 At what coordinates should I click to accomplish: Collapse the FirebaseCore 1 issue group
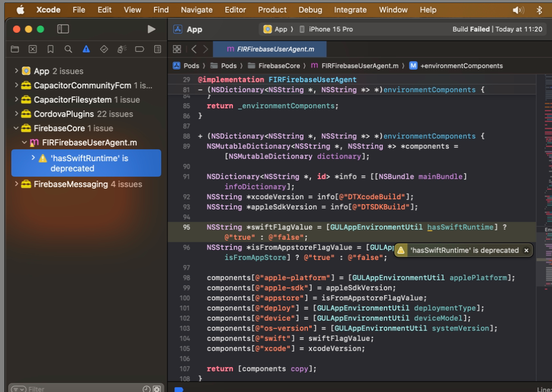click(x=16, y=128)
